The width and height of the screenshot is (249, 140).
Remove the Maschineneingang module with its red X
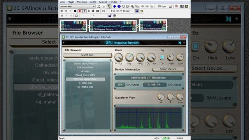84,23
